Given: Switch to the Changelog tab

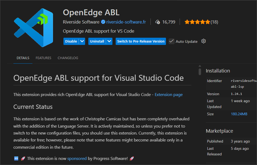Looking at the screenshot, I should [x=68, y=58].
